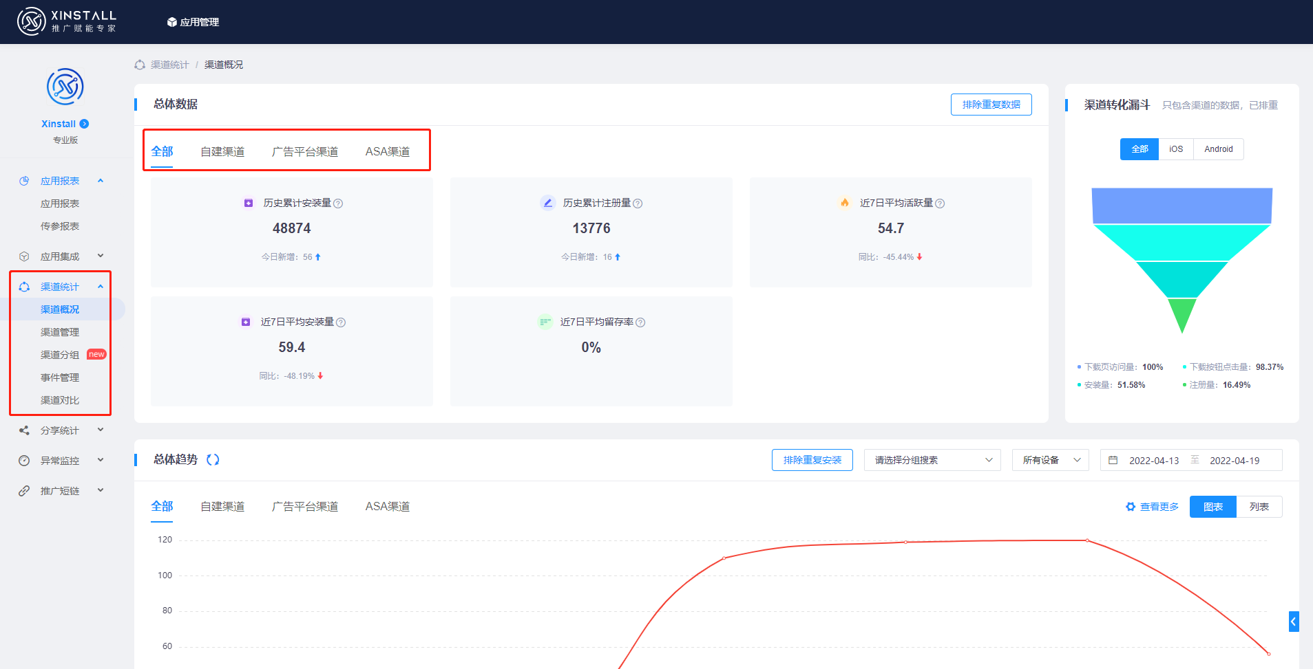The height and width of the screenshot is (669, 1313).
Task: Open the 所有设备 device dropdown
Action: tap(1050, 460)
